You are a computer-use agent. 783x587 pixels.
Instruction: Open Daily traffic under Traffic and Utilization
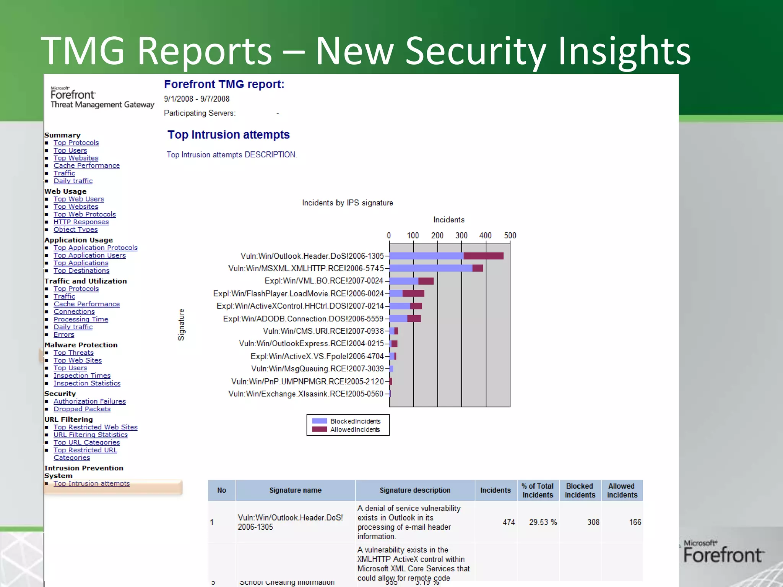pos(73,327)
